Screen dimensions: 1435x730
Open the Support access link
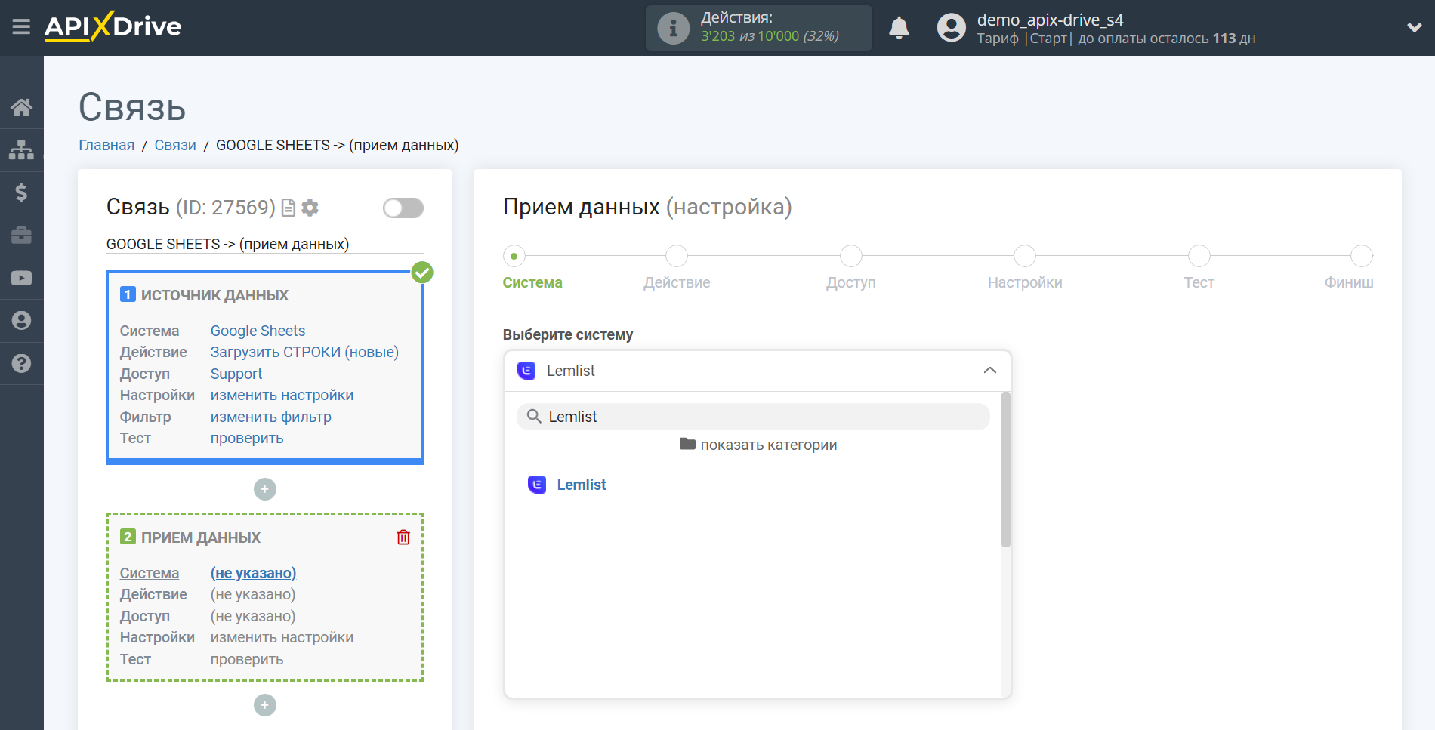pyautogui.click(x=236, y=374)
